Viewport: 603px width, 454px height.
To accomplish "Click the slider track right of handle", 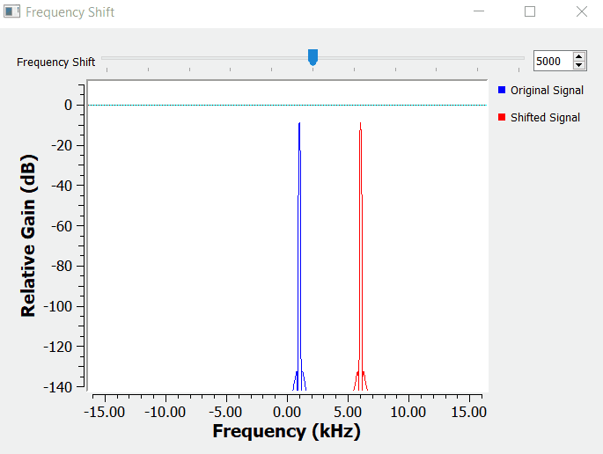I will 423,58.
